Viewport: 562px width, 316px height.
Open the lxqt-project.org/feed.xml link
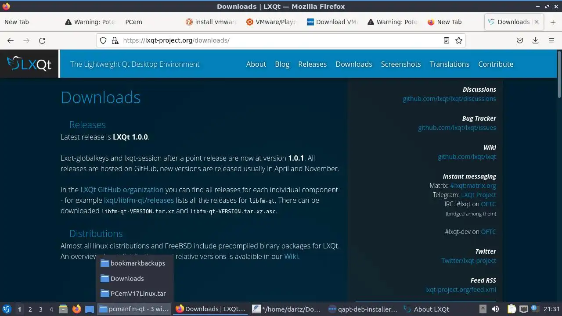click(x=461, y=290)
